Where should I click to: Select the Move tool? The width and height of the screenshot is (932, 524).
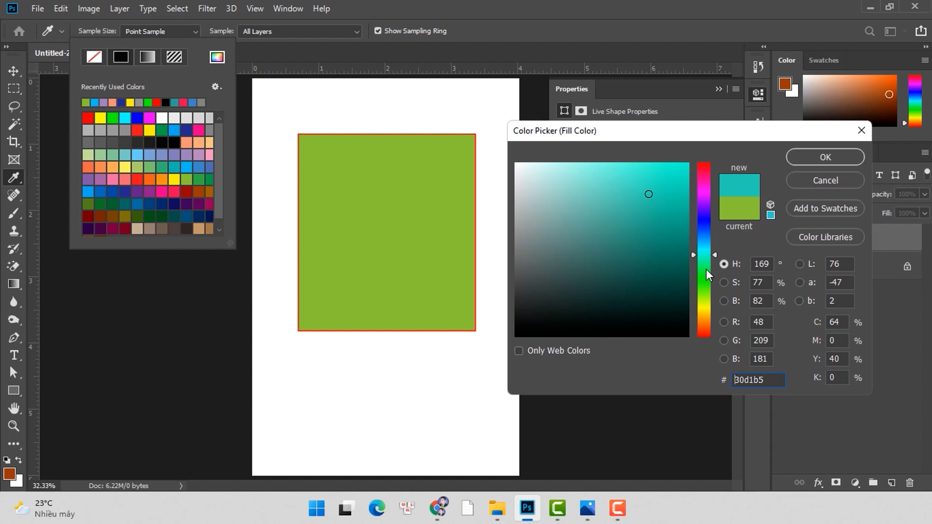[14, 71]
